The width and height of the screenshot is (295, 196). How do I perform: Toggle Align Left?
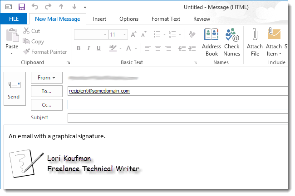[147, 48]
